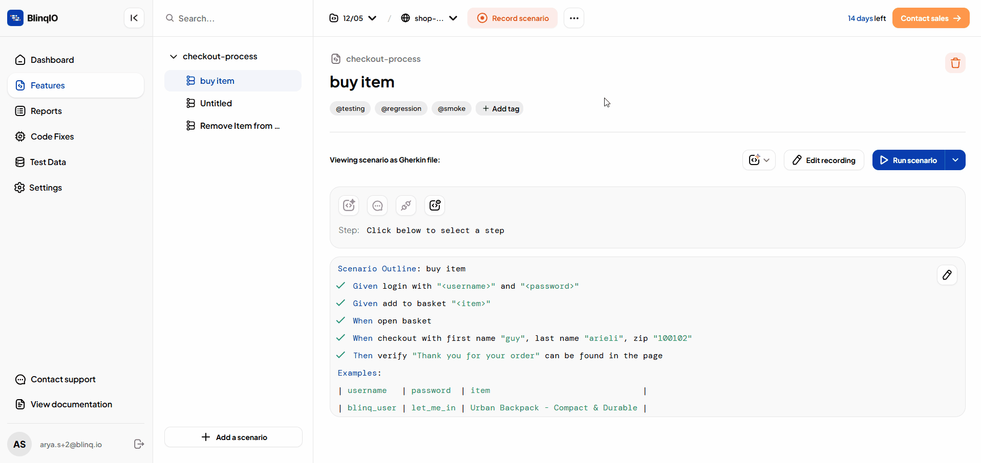Go to Test Data page

point(48,162)
